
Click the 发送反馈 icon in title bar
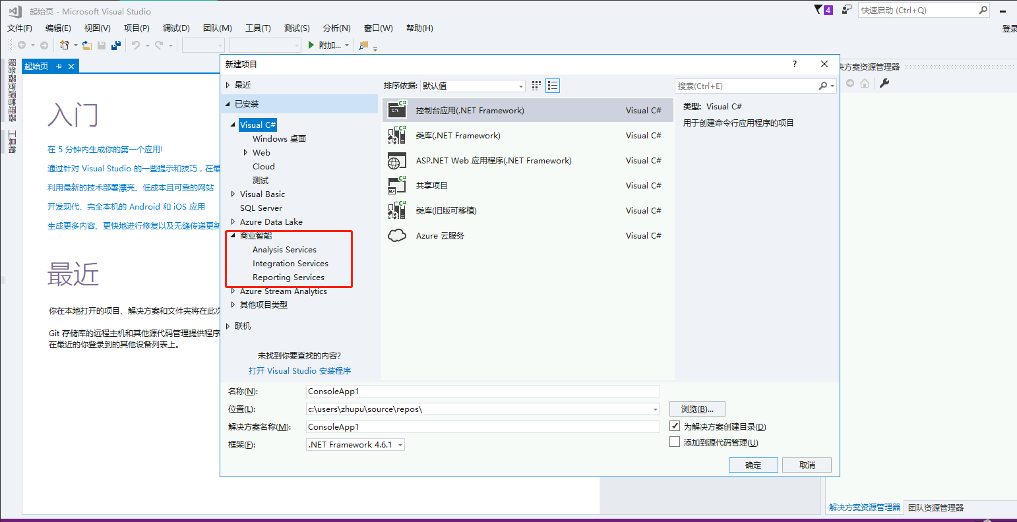pyautogui.click(x=846, y=9)
